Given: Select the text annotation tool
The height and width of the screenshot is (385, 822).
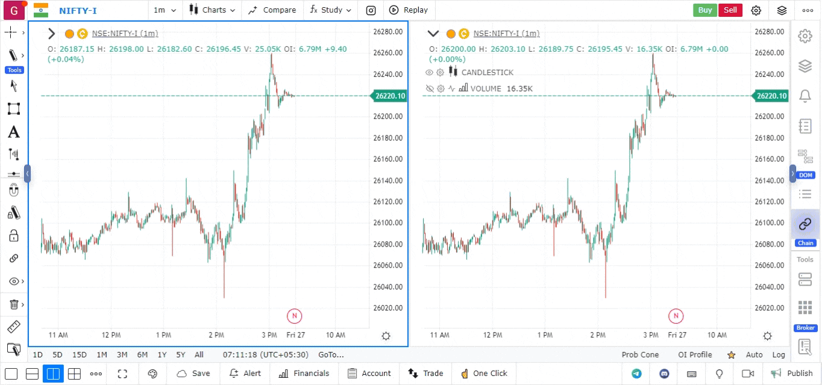Looking at the screenshot, I should [x=13, y=132].
